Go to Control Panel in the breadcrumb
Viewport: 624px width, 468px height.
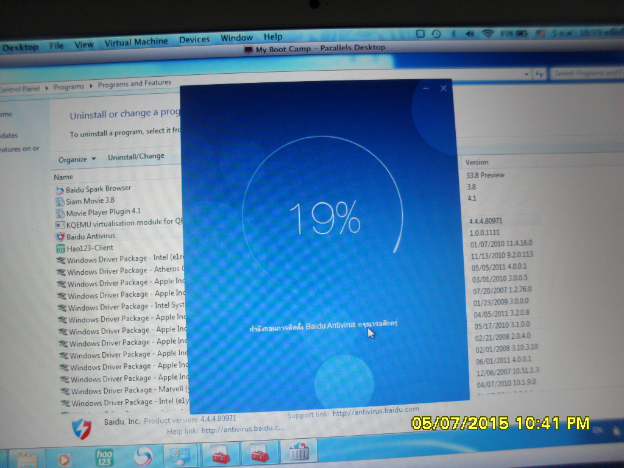point(20,89)
